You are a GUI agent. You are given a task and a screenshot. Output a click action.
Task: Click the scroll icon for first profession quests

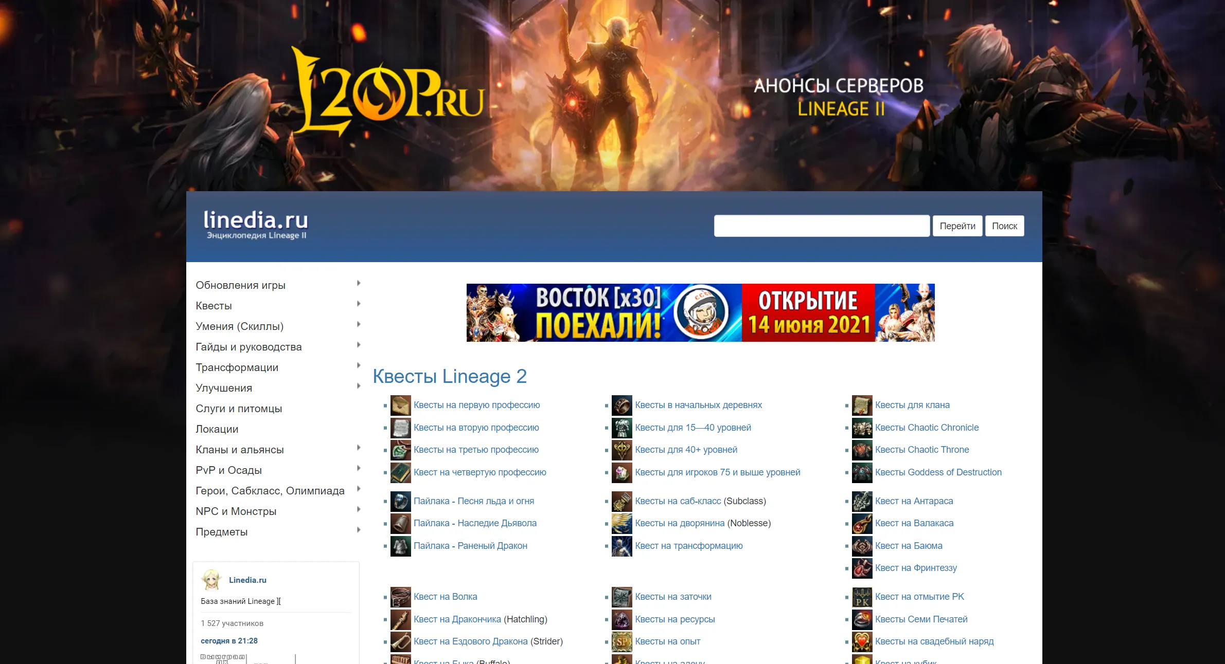(400, 405)
